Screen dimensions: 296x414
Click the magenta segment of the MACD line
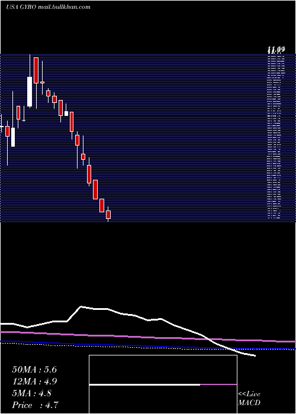(218, 384)
